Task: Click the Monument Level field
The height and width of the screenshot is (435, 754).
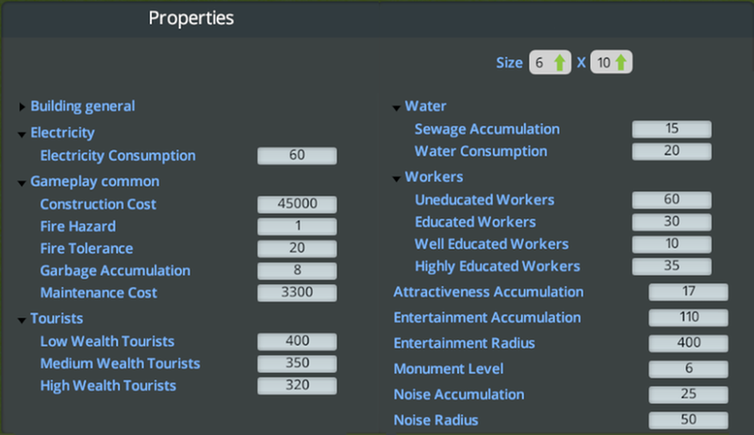Action: click(688, 369)
